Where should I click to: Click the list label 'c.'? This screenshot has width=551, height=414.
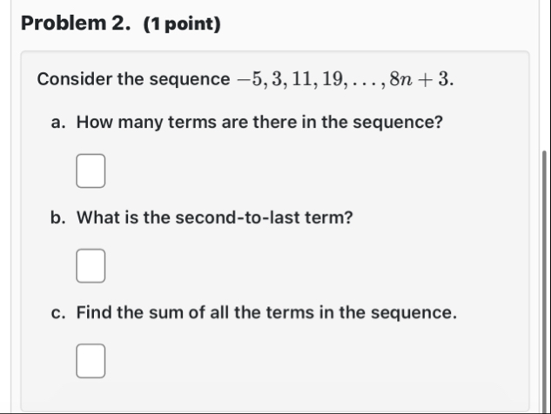click(x=58, y=313)
